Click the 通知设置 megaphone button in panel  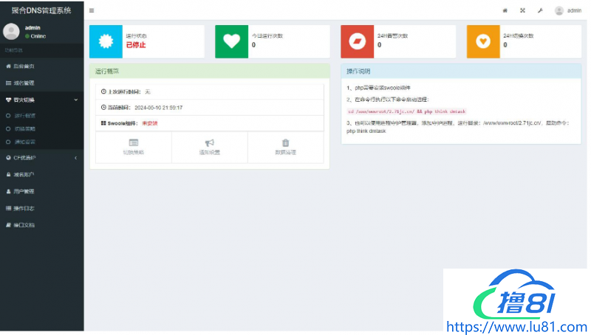pos(209,147)
